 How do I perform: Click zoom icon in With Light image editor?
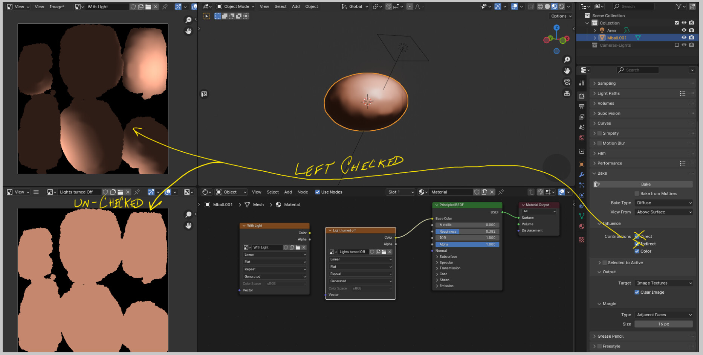[x=188, y=20]
